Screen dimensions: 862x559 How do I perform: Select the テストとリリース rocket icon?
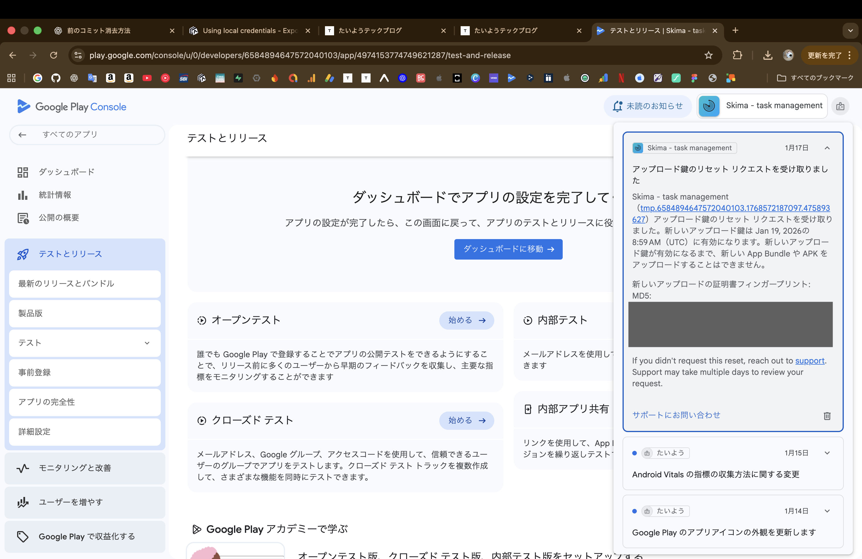(x=23, y=254)
